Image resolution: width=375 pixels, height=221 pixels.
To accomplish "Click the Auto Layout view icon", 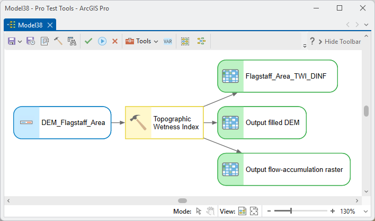I will coord(242,211).
